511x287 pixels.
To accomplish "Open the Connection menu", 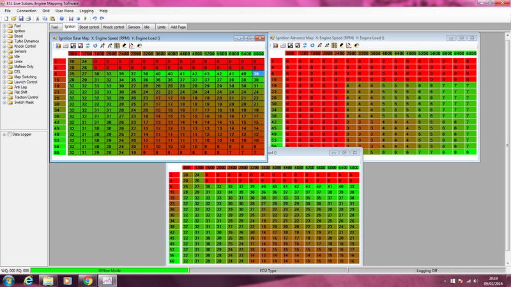I will point(26,11).
